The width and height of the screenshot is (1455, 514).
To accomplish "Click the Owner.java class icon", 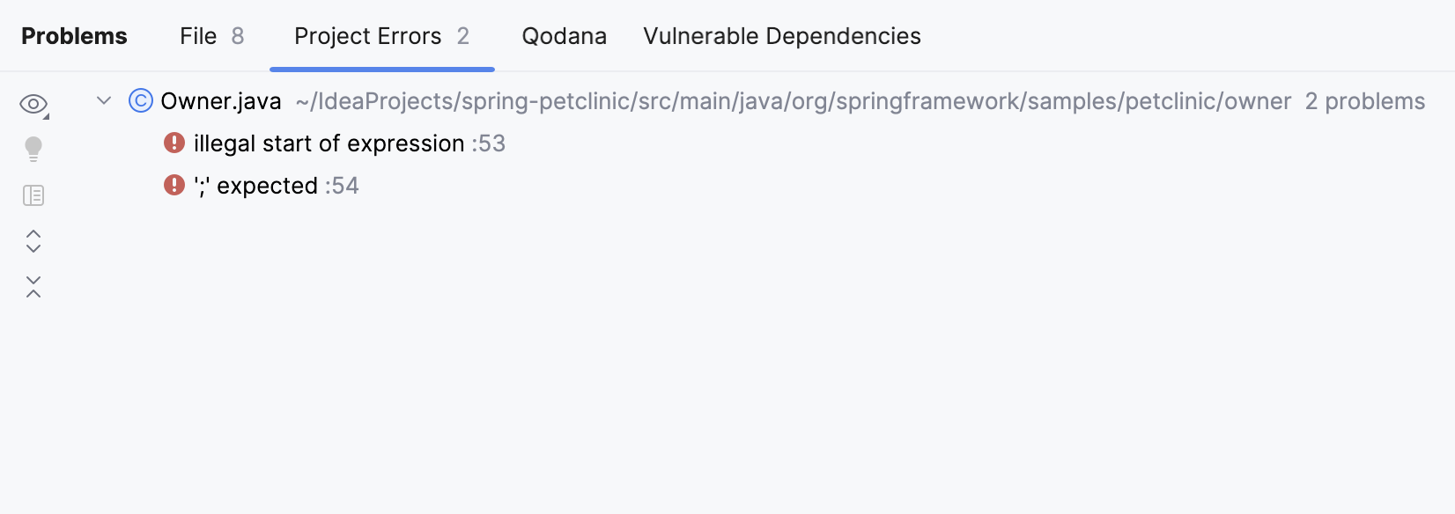I will pos(140,101).
